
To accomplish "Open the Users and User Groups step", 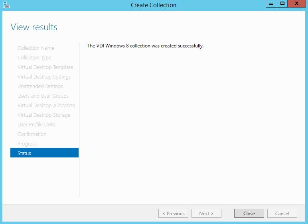I will point(43,96).
